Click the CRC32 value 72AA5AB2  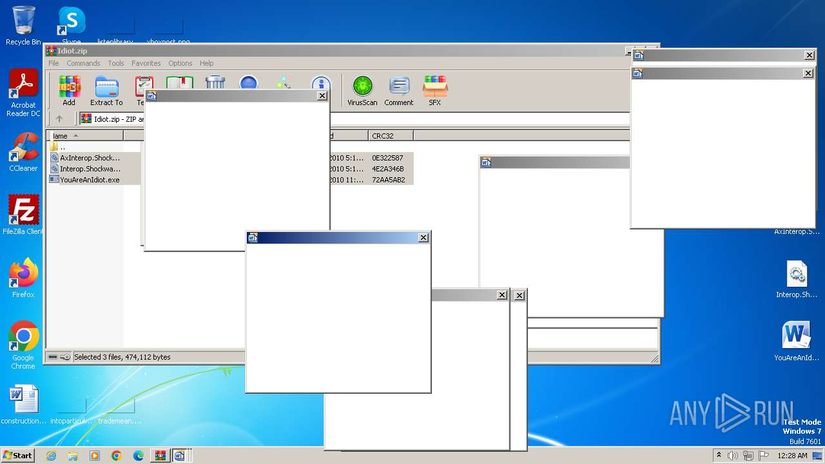(x=388, y=180)
